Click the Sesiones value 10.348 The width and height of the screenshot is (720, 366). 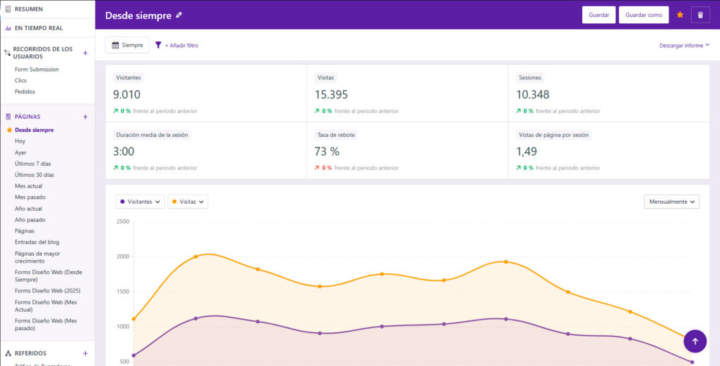[533, 95]
